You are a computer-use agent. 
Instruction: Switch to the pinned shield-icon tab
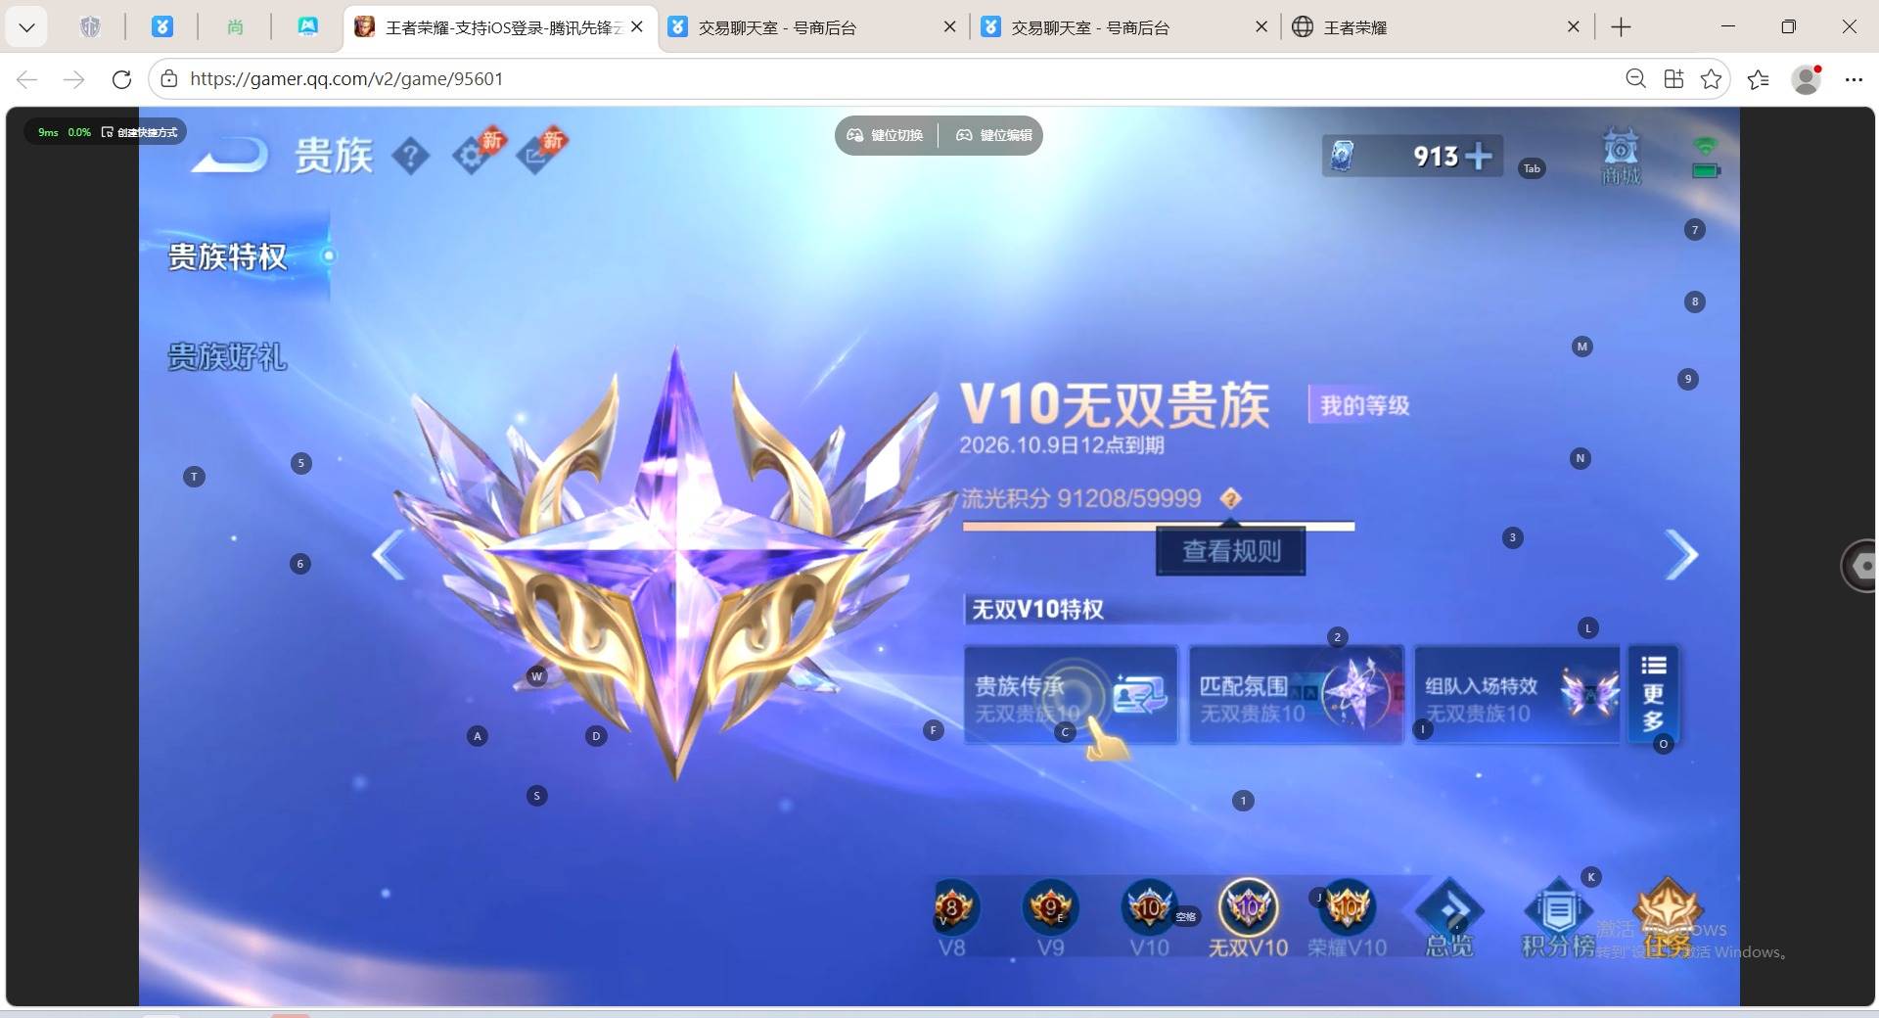[x=90, y=27]
